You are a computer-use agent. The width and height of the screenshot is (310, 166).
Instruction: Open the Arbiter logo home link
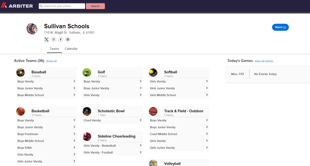click(x=17, y=6)
